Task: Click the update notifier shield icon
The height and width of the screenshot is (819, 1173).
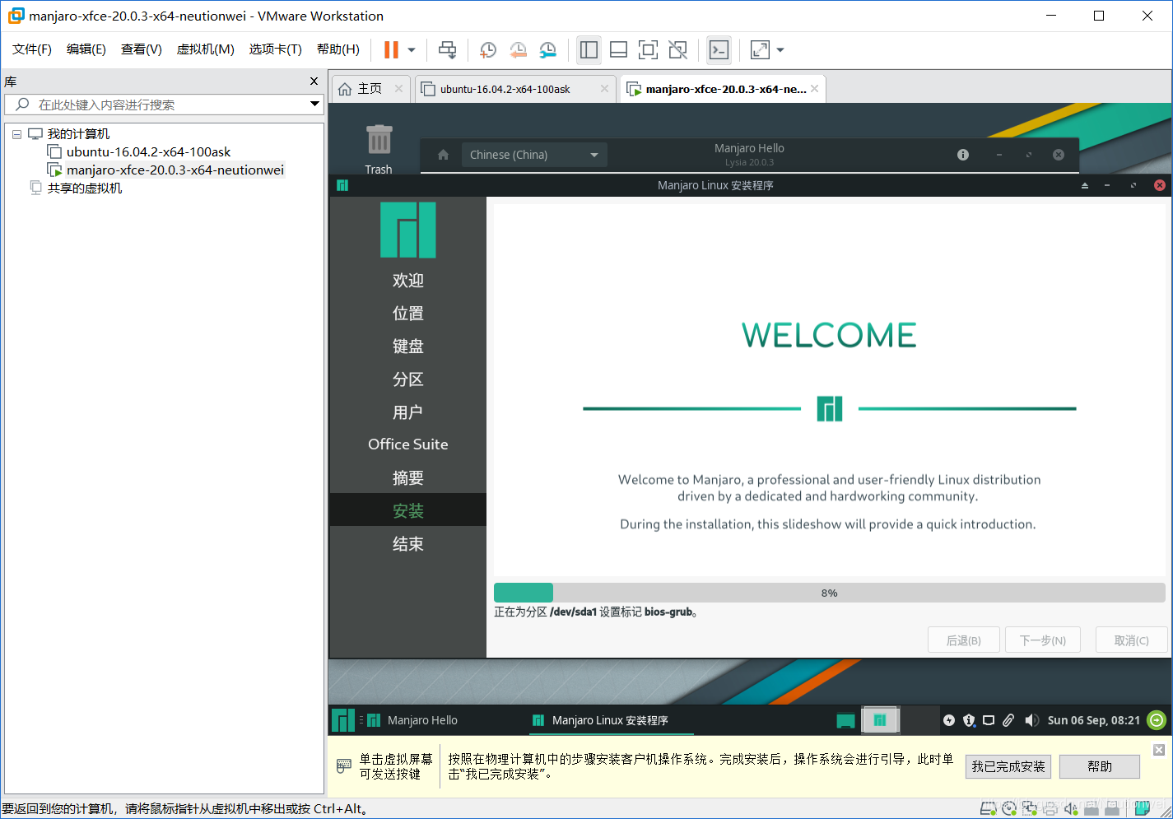Action: (x=969, y=720)
